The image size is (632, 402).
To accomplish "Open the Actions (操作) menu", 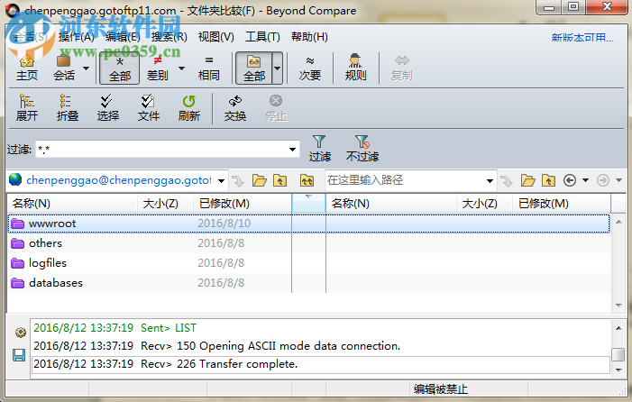I will pyautogui.click(x=76, y=37).
